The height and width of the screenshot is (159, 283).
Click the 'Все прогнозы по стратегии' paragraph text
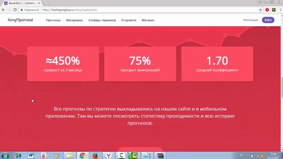pyautogui.click(x=140, y=116)
